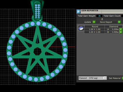Click the 0.90tw weight cell
123x92 pixels.
pos(115,32)
